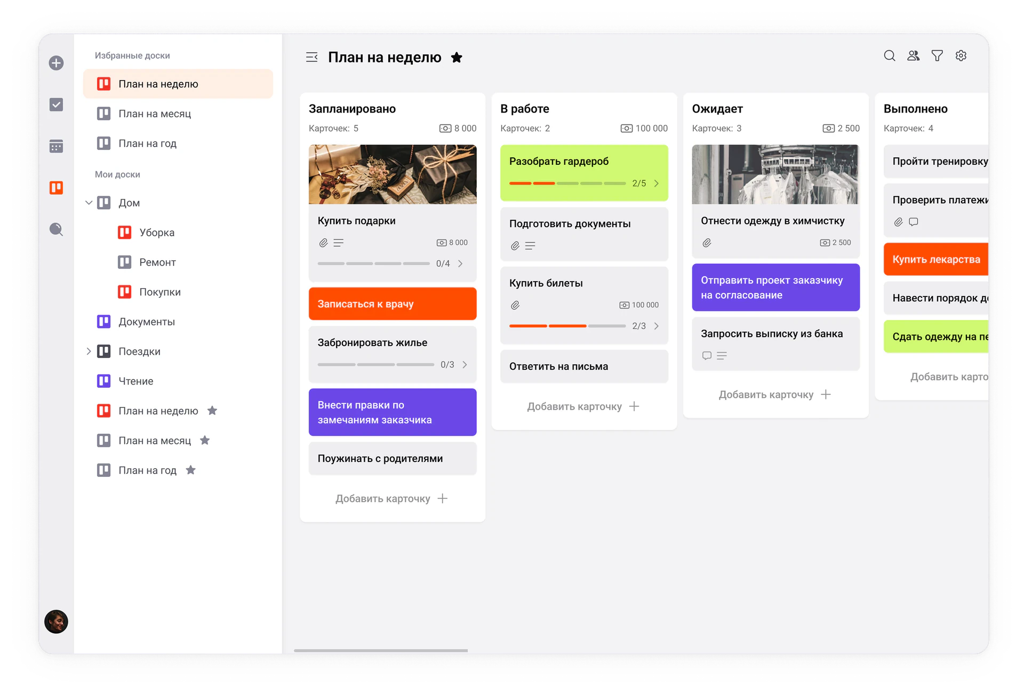The image size is (1024, 694).
Task: Click the gift photo on Купить подарки card
Action: pos(393,174)
